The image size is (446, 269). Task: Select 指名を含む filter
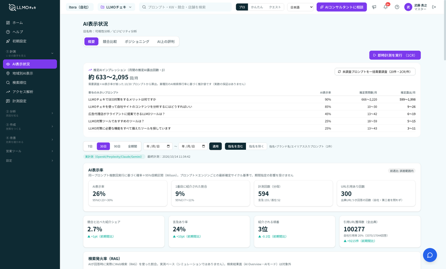coord(236,146)
